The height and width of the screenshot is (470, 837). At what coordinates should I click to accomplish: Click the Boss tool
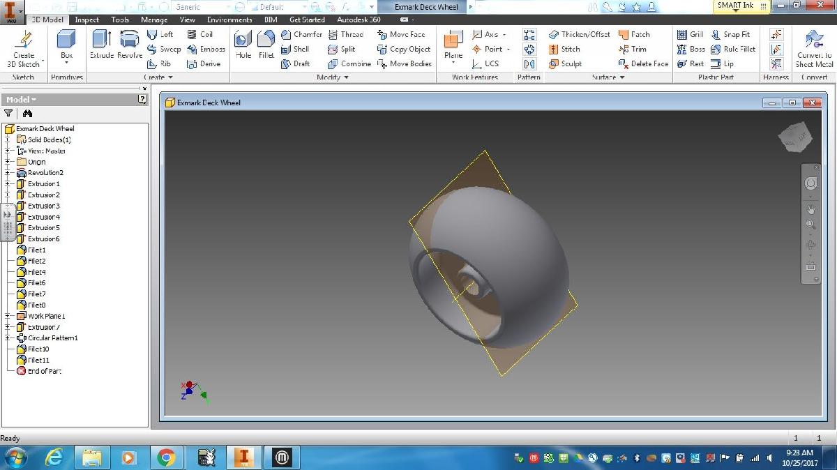click(691, 49)
